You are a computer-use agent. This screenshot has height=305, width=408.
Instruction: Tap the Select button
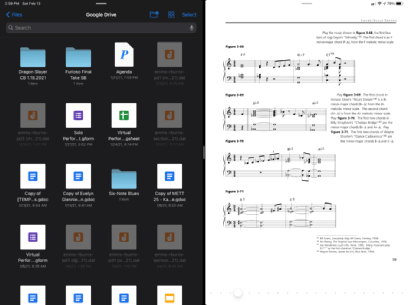click(189, 15)
